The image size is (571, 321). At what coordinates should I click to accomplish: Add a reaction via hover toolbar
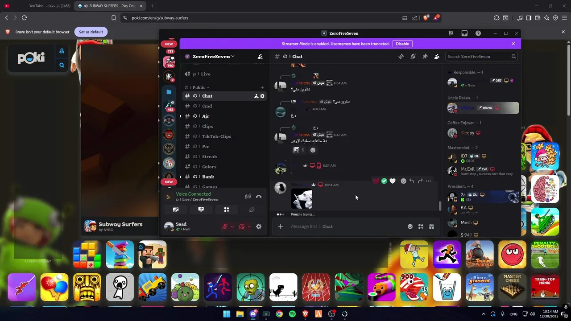pyautogui.click(x=403, y=181)
